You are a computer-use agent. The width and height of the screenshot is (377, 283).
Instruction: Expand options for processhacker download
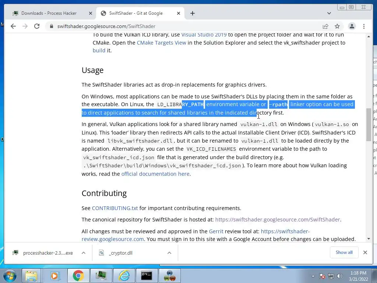pos(84,253)
